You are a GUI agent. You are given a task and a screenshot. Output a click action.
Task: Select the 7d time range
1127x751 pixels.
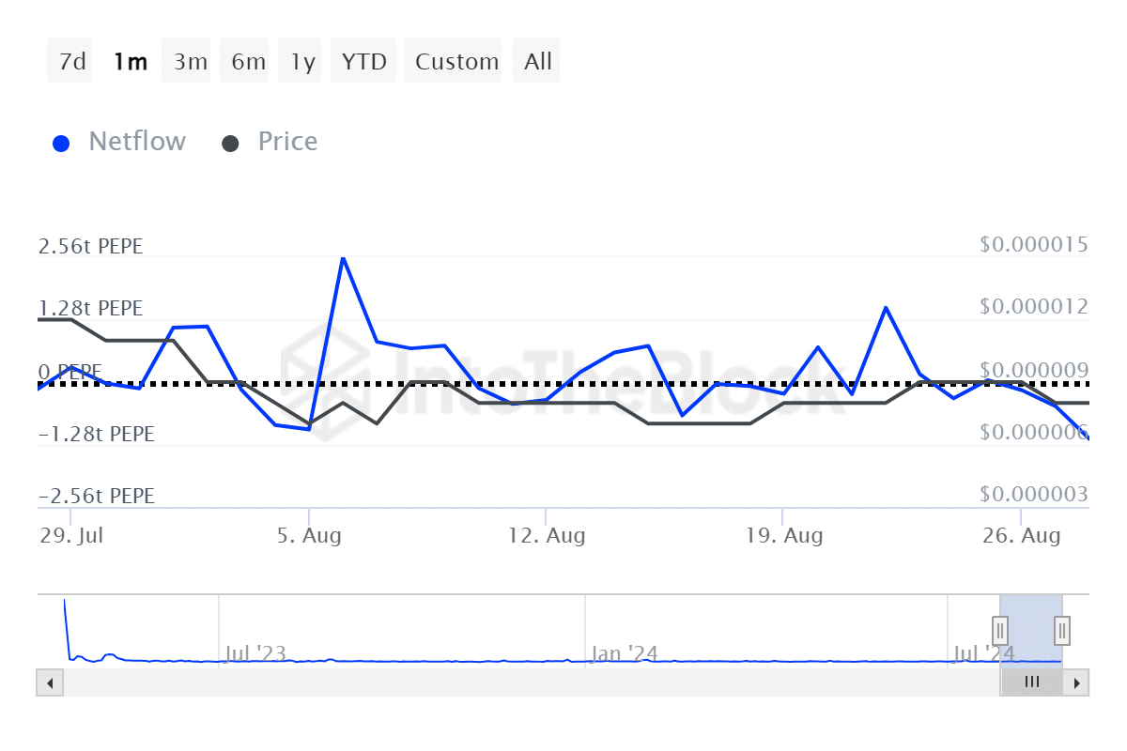click(x=70, y=62)
